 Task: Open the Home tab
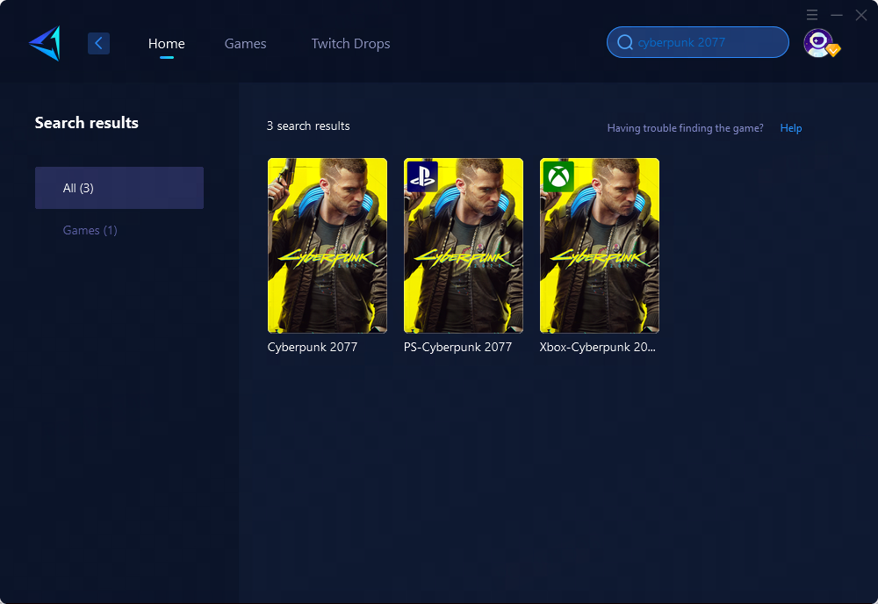166,44
